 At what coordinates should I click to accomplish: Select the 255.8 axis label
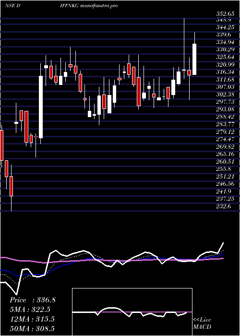224,169
